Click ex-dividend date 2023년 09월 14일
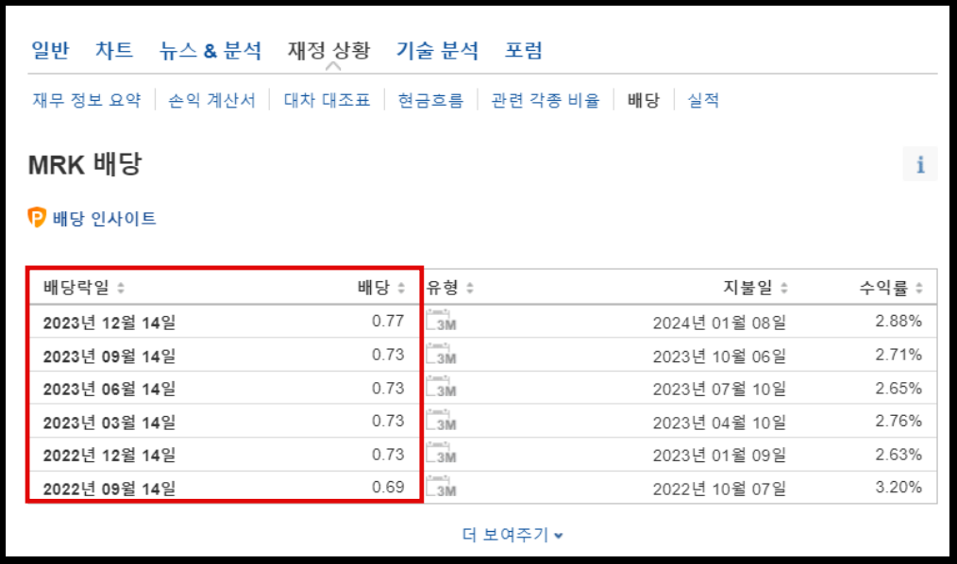This screenshot has width=957, height=564. tap(109, 356)
